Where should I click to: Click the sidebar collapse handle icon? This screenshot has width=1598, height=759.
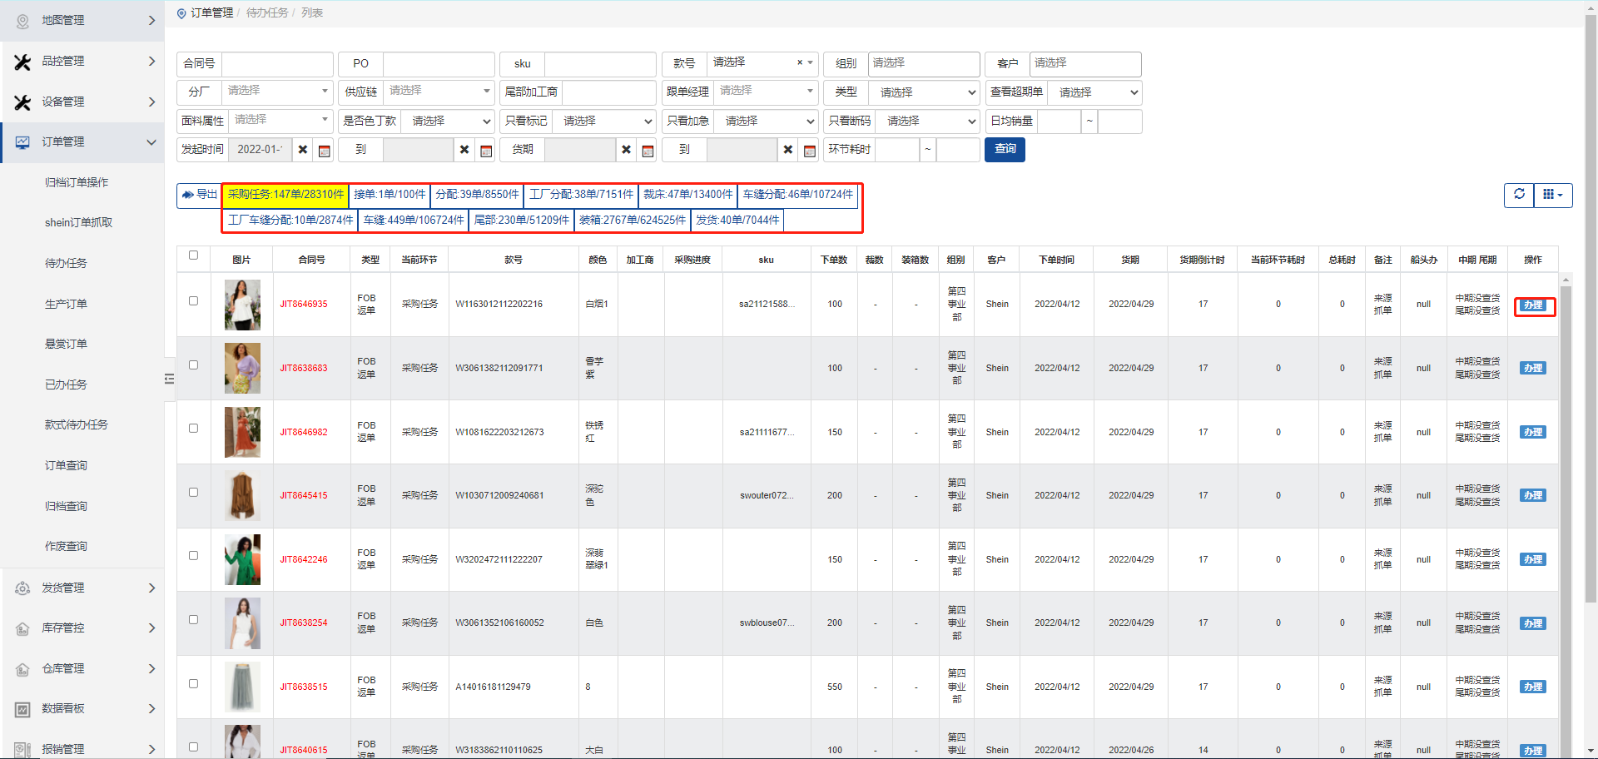point(169,379)
